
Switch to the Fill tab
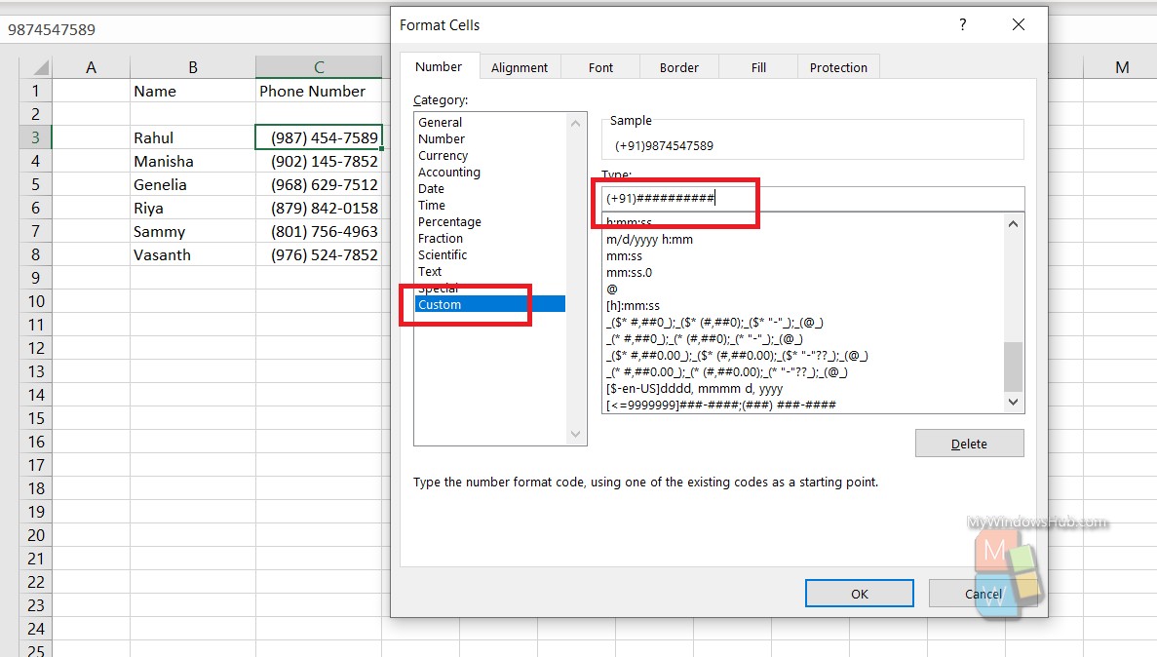pyautogui.click(x=757, y=66)
